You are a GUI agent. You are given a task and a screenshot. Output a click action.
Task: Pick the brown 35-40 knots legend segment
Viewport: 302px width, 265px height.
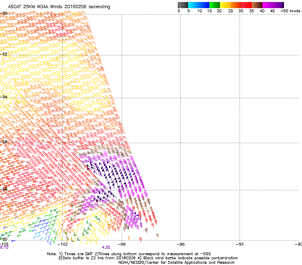pos(257,5)
